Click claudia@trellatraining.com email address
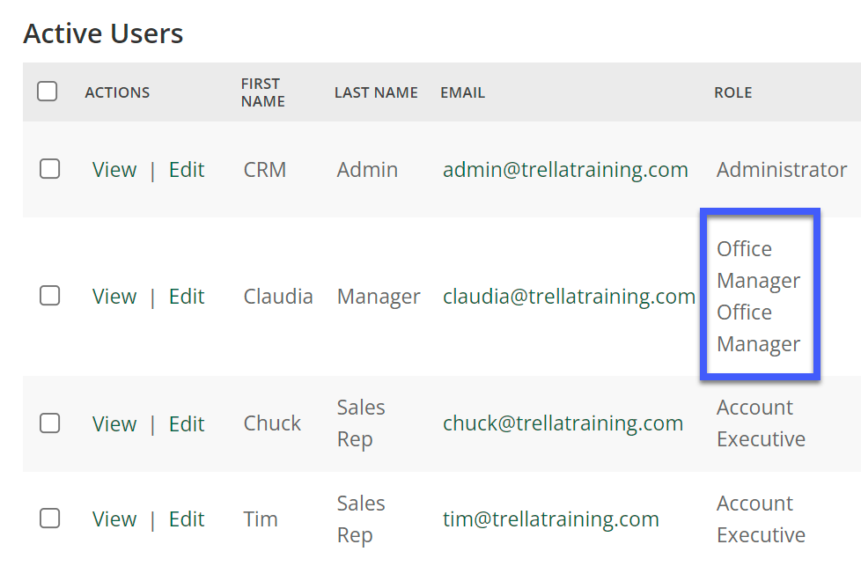861x581 pixels. click(x=569, y=297)
